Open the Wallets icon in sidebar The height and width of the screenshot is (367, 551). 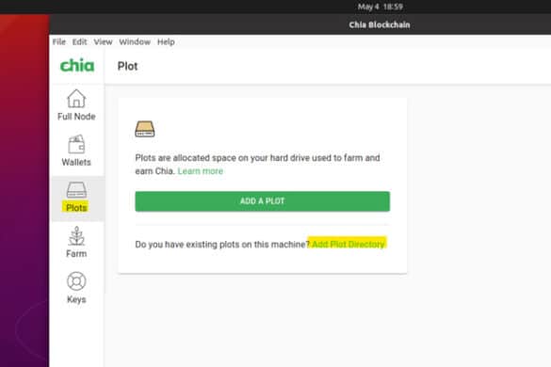point(76,144)
